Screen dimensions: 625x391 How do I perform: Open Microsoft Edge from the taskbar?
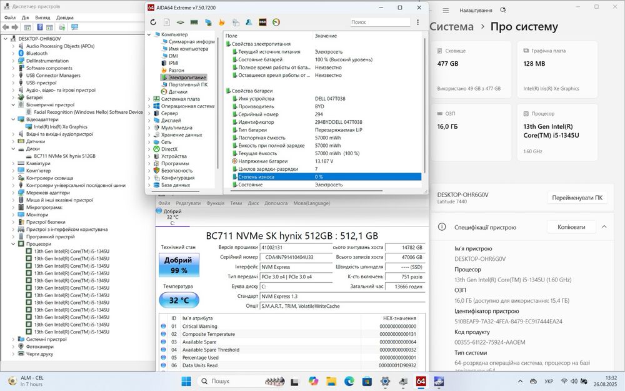(x=349, y=381)
